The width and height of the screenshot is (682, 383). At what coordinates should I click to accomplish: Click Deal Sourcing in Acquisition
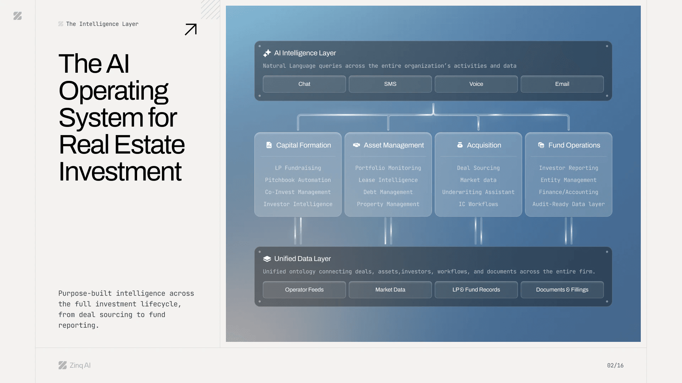coord(478,168)
